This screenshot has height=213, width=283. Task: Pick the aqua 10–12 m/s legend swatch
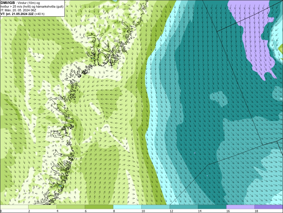pos(156,207)
